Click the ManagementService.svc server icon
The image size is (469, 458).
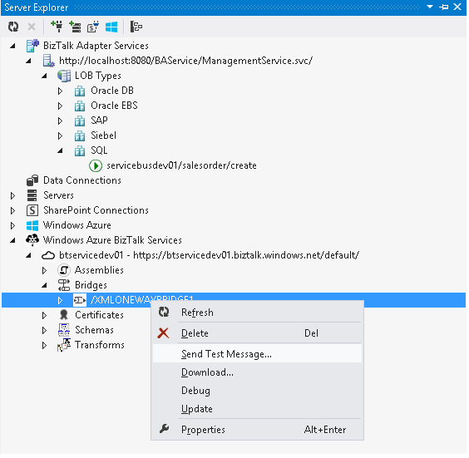coord(49,61)
